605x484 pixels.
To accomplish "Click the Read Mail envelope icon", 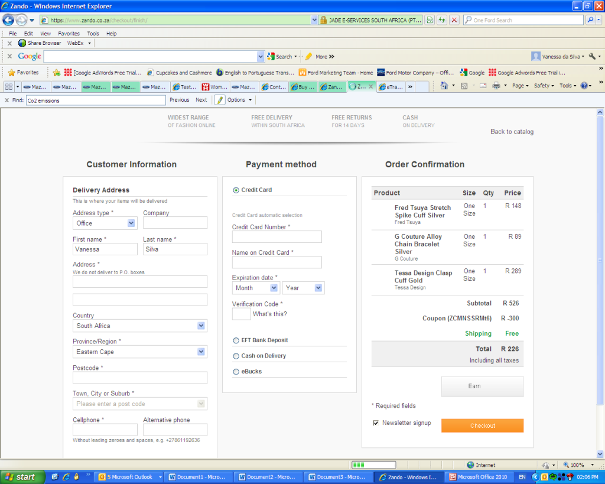I will click(x=483, y=86).
